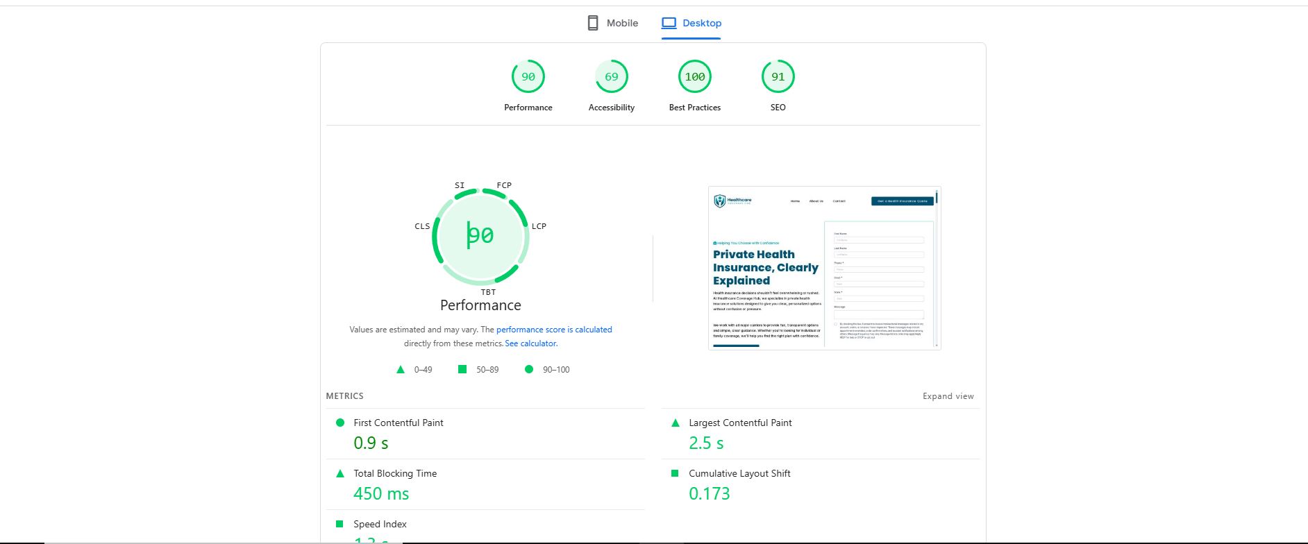The width and height of the screenshot is (1308, 544).
Task: Open the See calculator link
Action: click(531, 343)
